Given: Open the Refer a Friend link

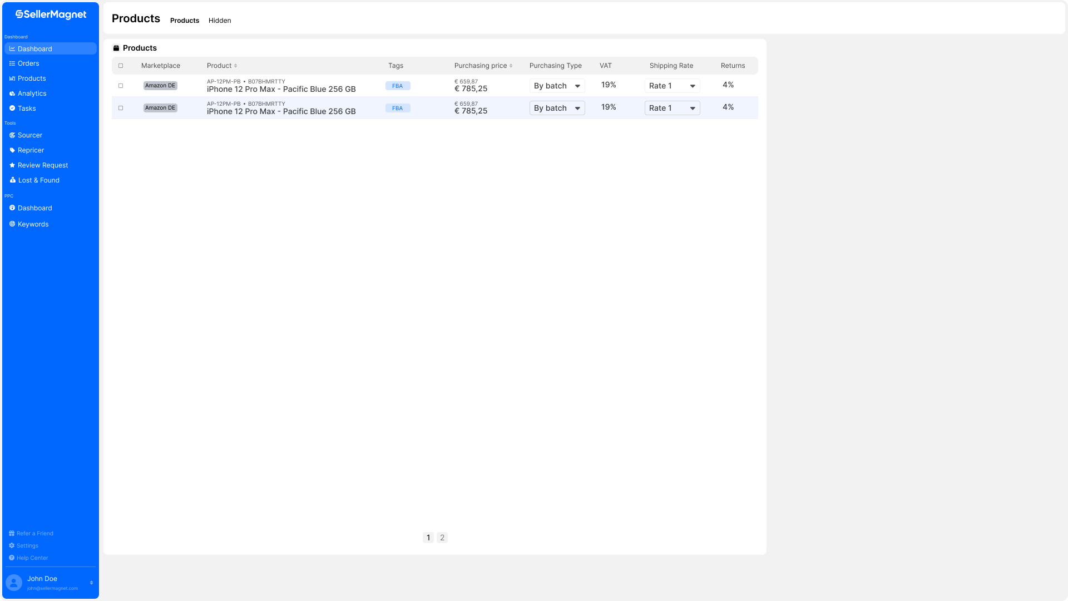Looking at the screenshot, I should pos(34,534).
